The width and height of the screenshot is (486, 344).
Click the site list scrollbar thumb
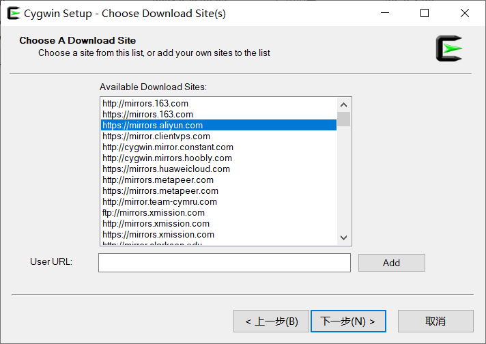coord(343,119)
